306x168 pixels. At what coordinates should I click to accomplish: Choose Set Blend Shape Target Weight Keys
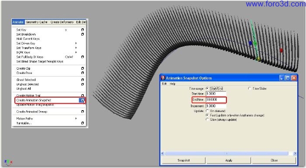tap(40, 61)
